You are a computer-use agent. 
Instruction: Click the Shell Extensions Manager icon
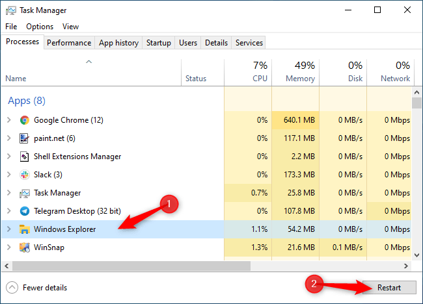[x=24, y=157]
